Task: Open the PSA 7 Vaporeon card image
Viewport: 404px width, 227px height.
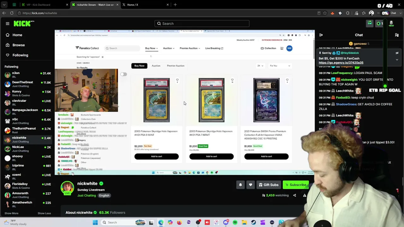Action: pos(211,100)
